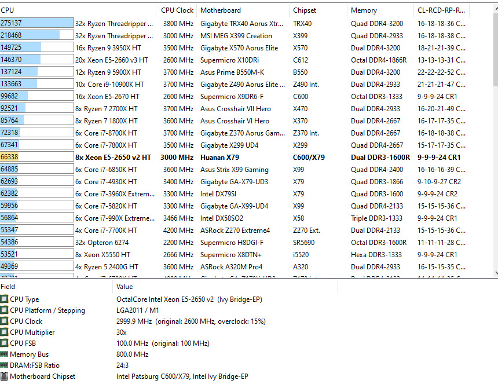Click the CPU Type icon in details panel

pyautogui.click(x=4, y=299)
